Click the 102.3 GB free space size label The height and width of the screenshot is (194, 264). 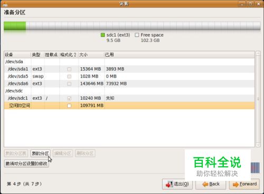[x=150, y=40]
